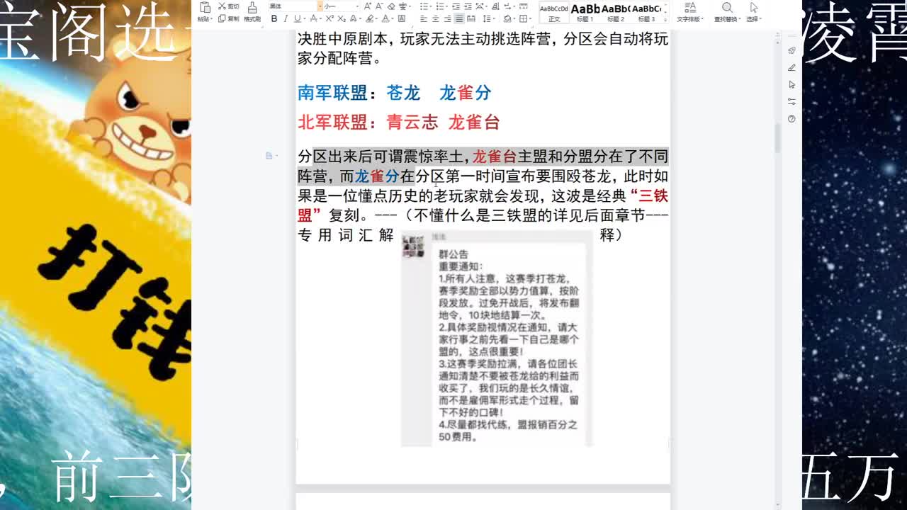Viewport: 907px width, 510px height.
Task: Increase font size with the A+ icon
Action: pos(367,6)
